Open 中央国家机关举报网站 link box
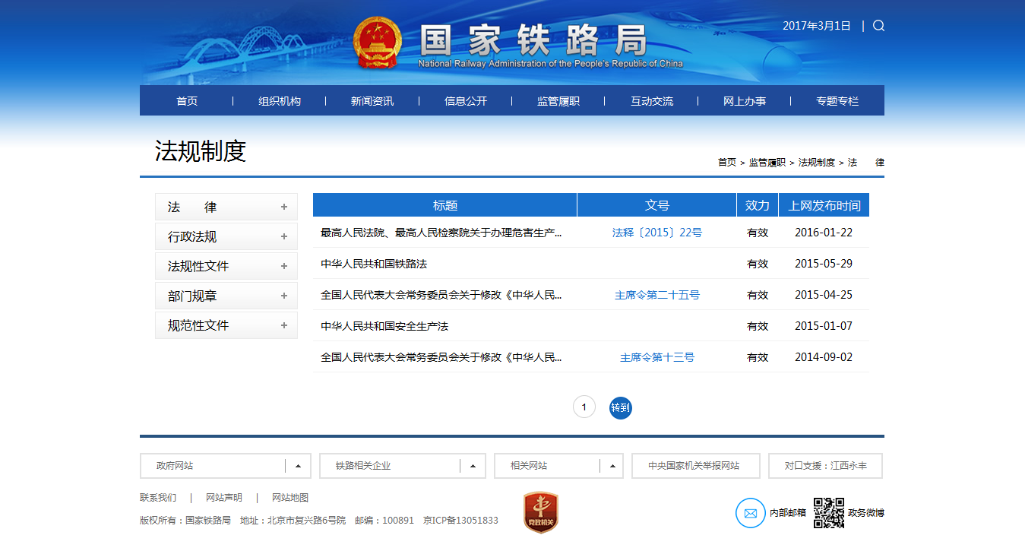This screenshot has width=1025, height=551. pyautogui.click(x=695, y=466)
